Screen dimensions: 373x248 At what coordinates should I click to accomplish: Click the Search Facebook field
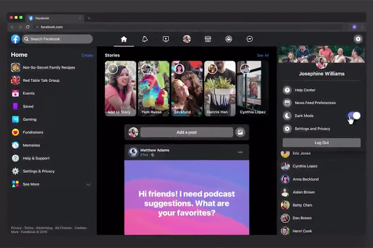click(57, 39)
